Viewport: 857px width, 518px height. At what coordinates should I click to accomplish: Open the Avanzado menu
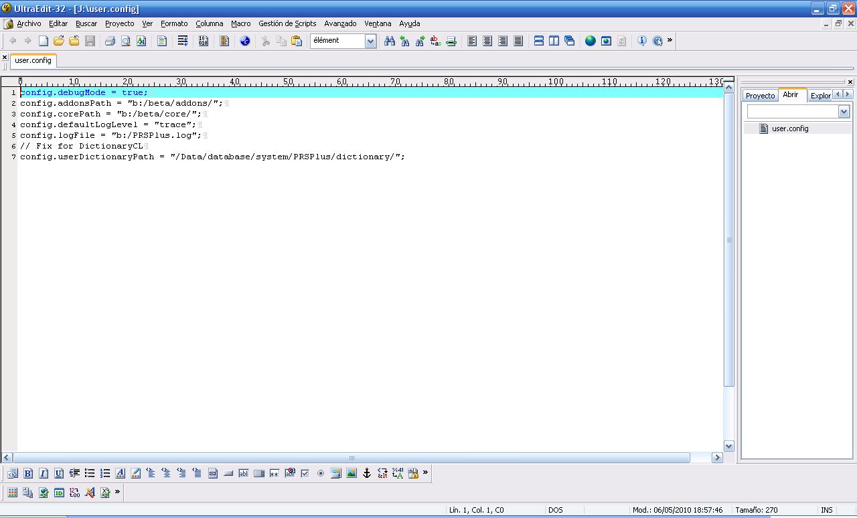coord(340,23)
